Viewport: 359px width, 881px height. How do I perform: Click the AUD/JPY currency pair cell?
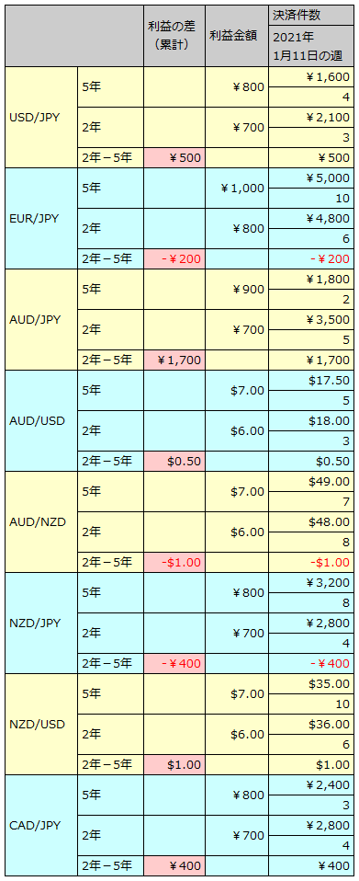pyautogui.click(x=41, y=320)
